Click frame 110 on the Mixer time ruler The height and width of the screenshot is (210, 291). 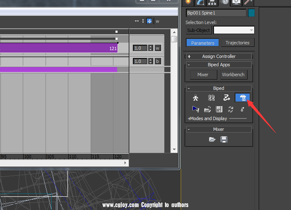click(72, 157)
